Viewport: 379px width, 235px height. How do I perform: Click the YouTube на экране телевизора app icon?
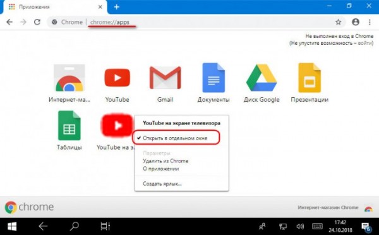pos(117,126)
